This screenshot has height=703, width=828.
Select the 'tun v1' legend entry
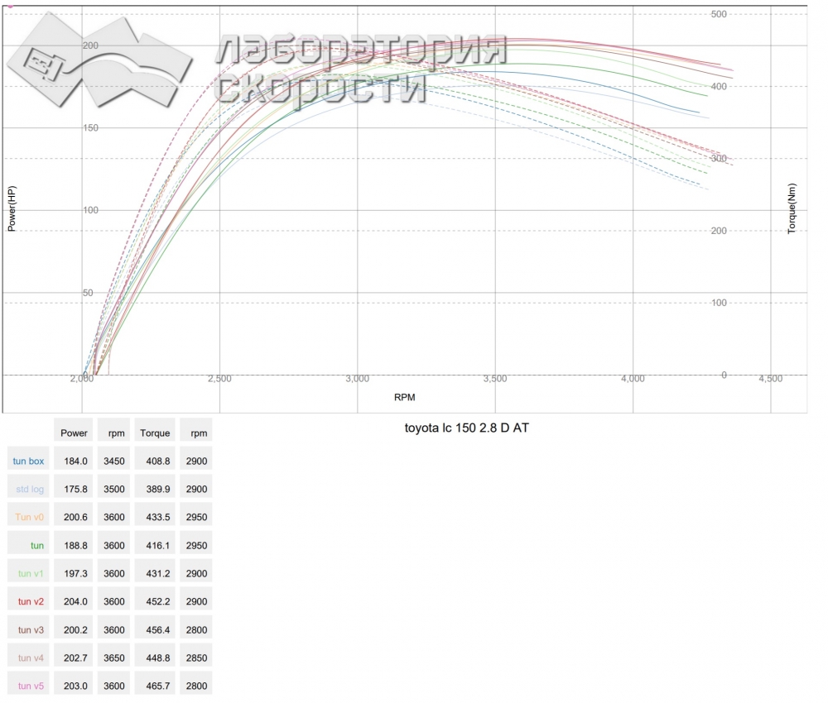coord(31,573)
